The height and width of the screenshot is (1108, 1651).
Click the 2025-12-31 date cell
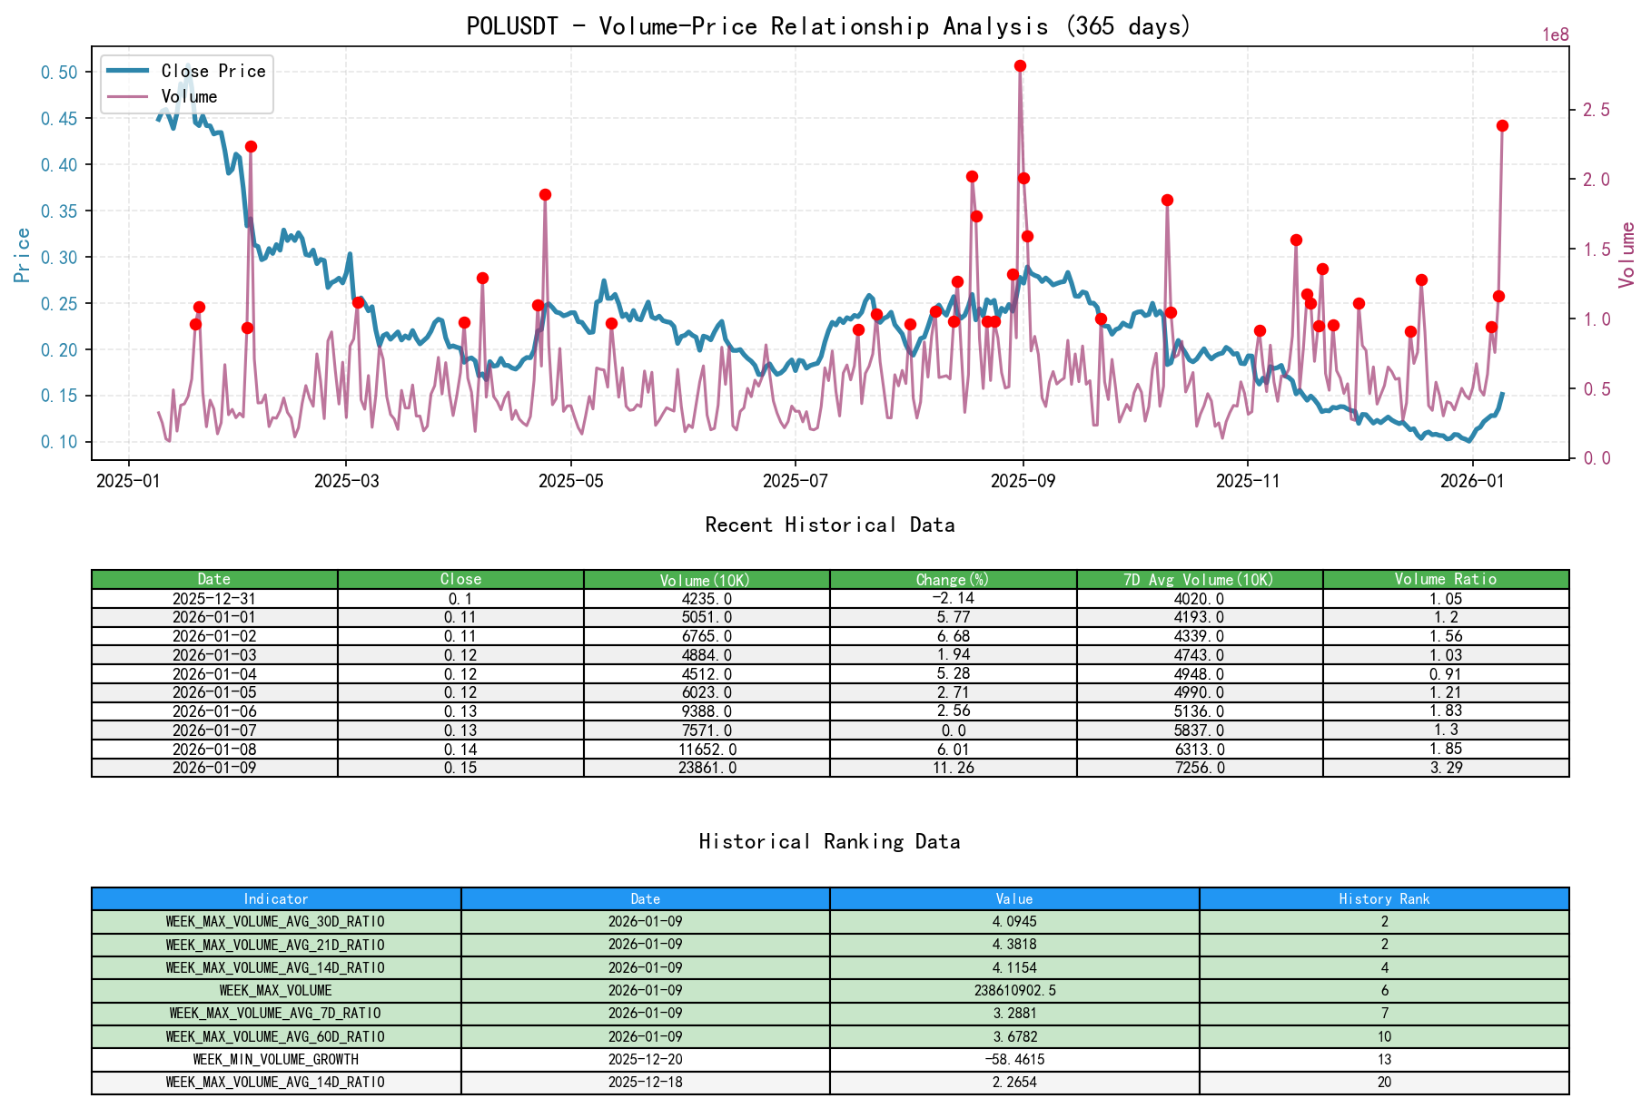214,600
